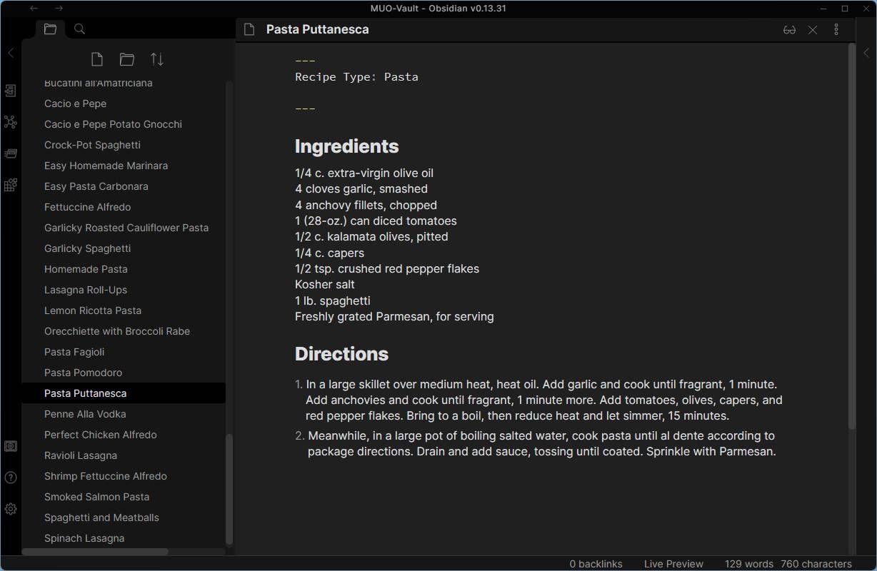Toggle reading view with glasses icon

tap(789, 30)
